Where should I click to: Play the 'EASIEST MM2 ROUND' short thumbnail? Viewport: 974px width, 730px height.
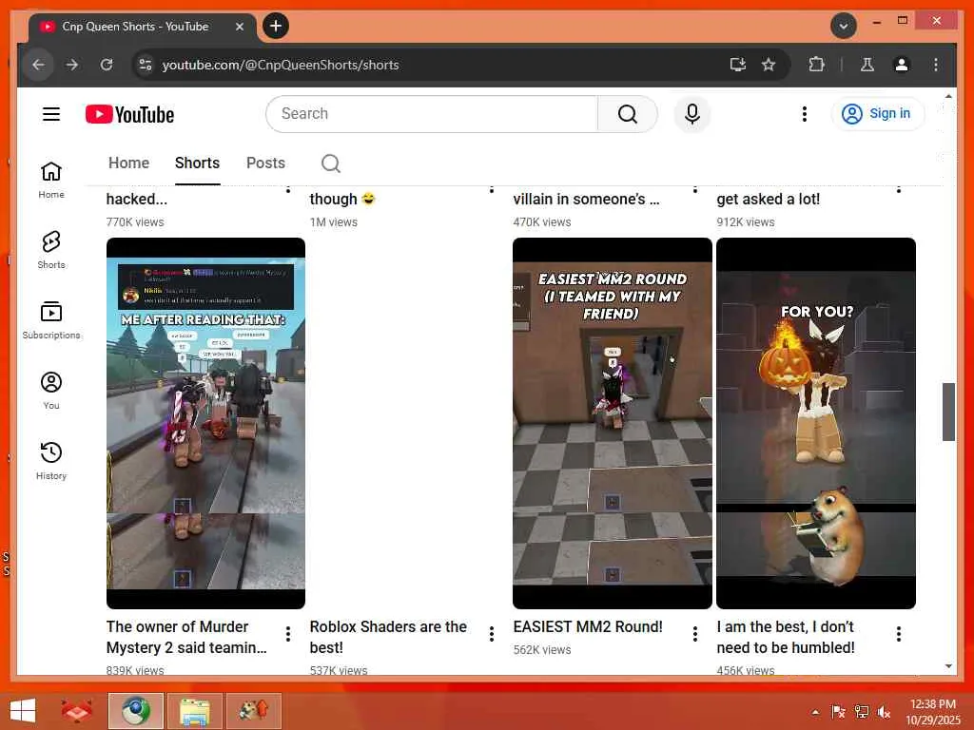[x=612, y=423]
